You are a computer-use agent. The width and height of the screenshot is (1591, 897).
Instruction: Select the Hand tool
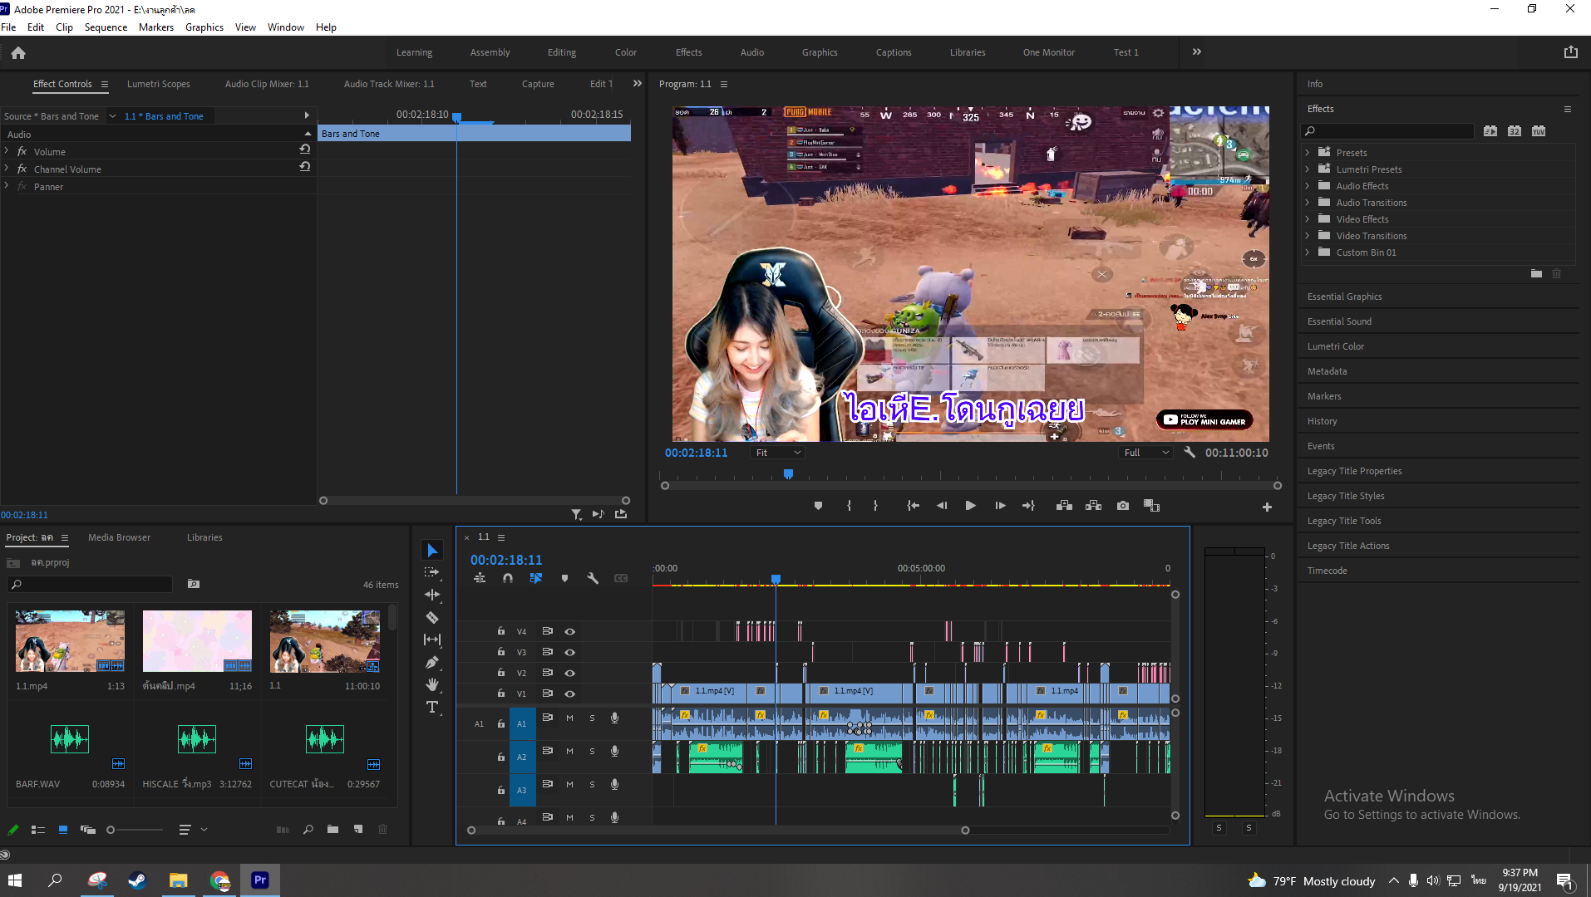[x=432, y=684]
